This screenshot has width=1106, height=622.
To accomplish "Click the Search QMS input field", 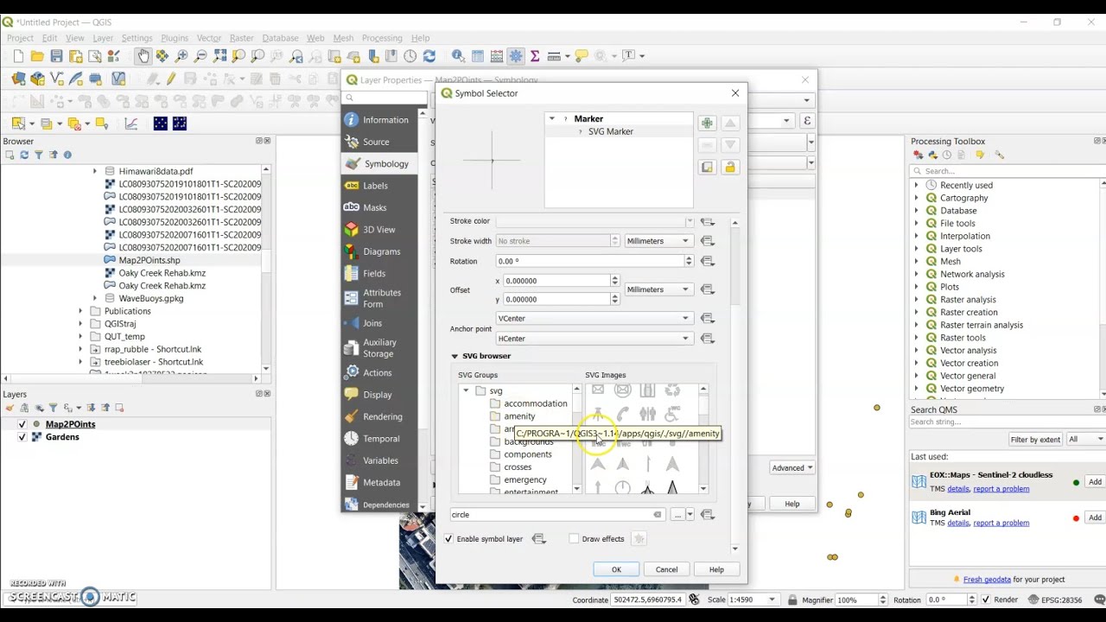I will click(x=1007, y=422).
